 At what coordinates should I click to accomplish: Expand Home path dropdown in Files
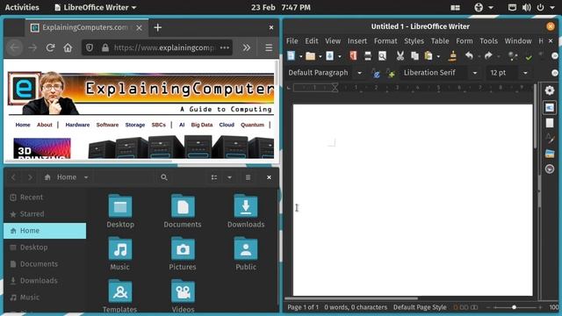coord(86,177)
